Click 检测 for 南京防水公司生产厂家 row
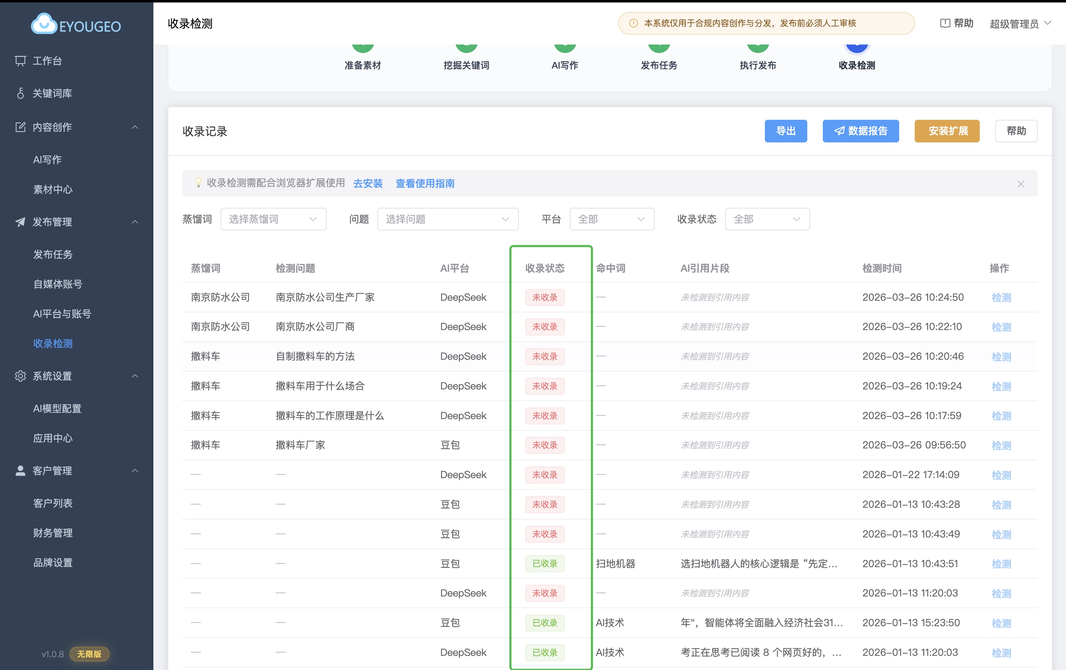 point(1001,298)
